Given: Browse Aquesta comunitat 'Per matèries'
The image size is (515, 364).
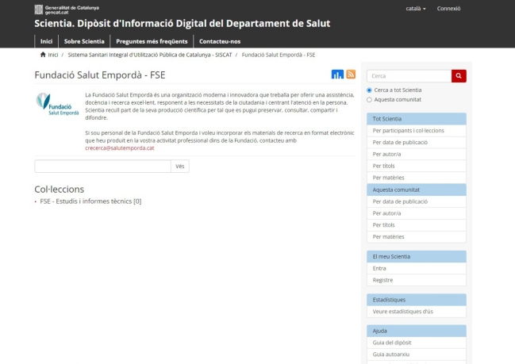Looking at the screenshot, I should click(417, 237).
